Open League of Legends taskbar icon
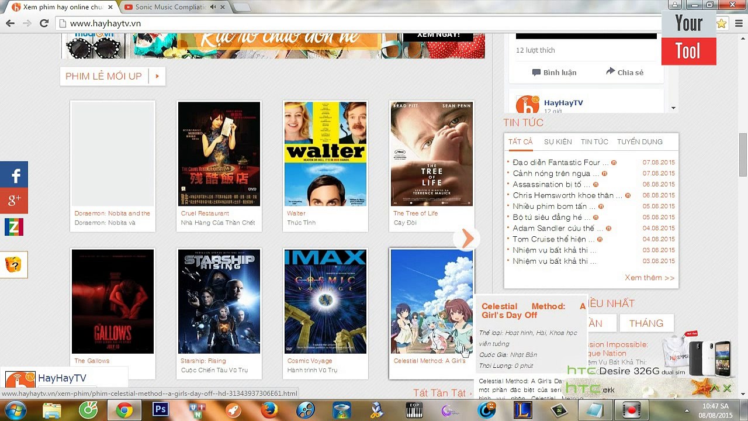The image size is (748, 421). click(523, 410)
